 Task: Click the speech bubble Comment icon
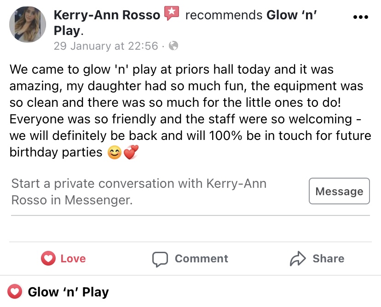pos(160,259)
